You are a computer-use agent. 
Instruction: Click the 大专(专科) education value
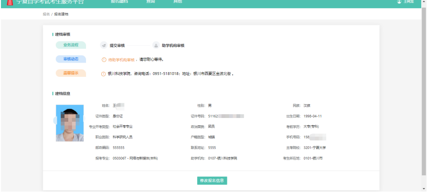pos(311,127)
